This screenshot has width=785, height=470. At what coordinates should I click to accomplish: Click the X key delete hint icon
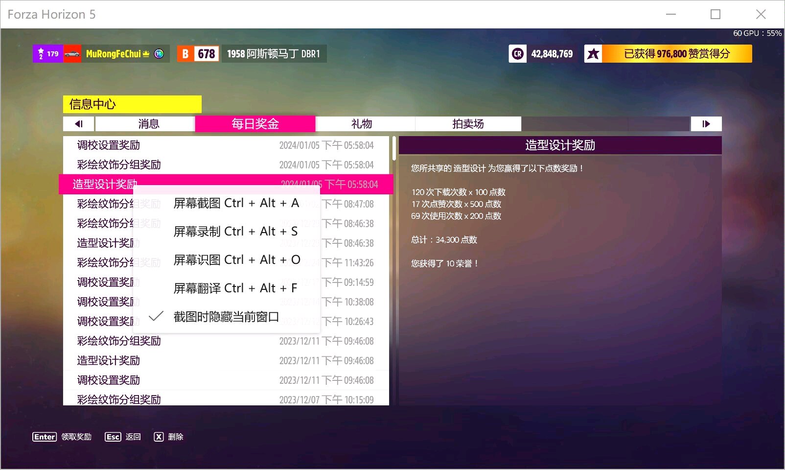[159, 437]
